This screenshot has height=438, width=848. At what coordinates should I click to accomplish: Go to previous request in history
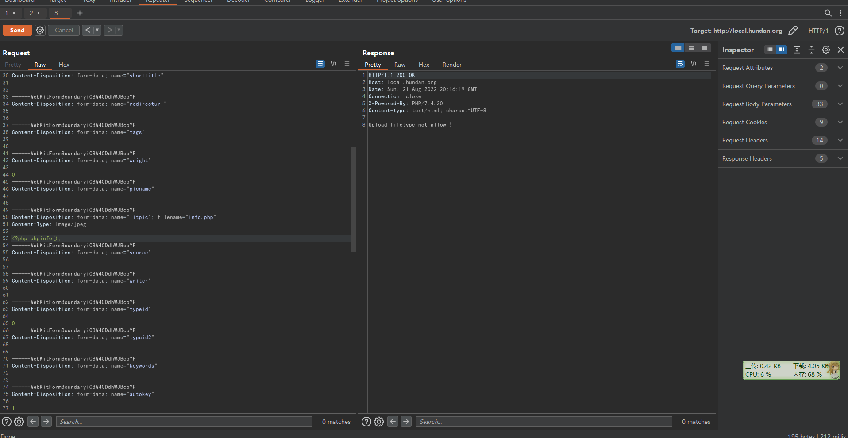(88, 30)
